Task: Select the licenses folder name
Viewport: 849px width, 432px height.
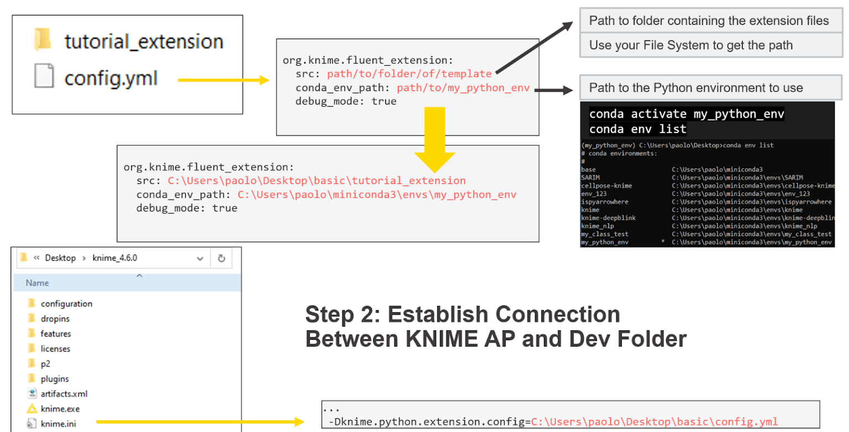Action: pyautogui.click(x=55, y=349)
